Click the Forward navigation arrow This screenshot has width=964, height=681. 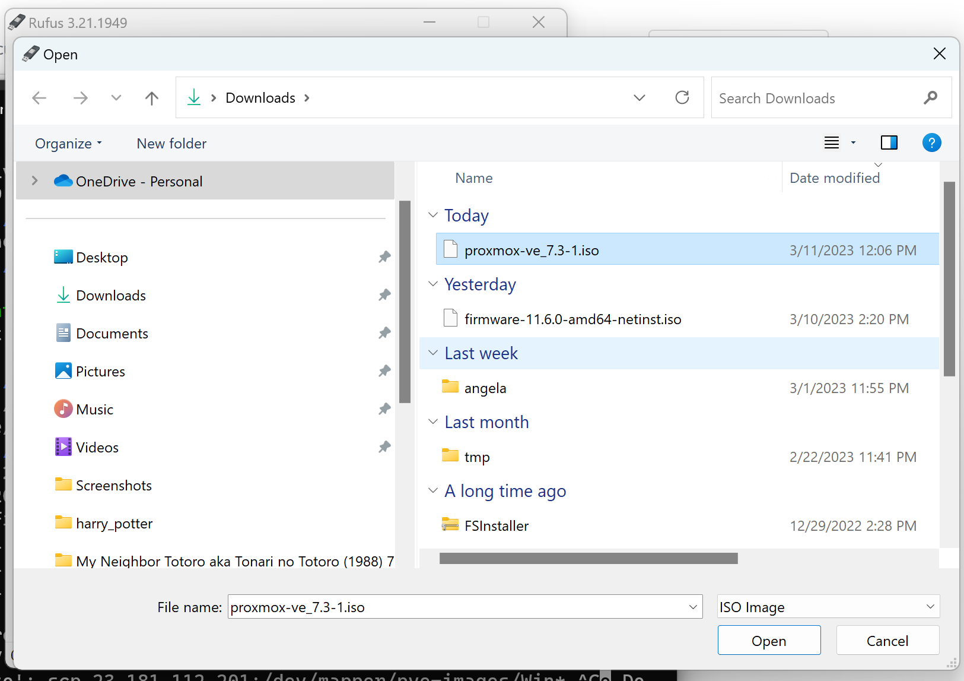pos(80,98)
